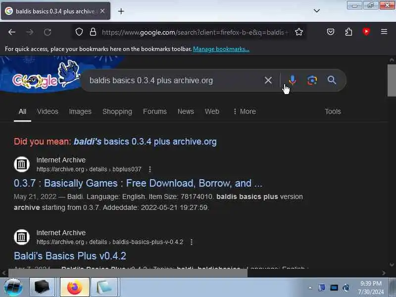Viewport: 396px width, 297px height.
Task: Submit search with magnifying glass icon
Action: tap(332, 80)
